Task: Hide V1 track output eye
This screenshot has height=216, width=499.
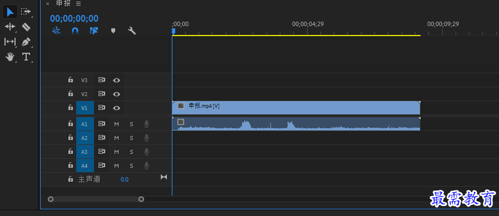Action: pyautogui.click(x=116, y=108)
